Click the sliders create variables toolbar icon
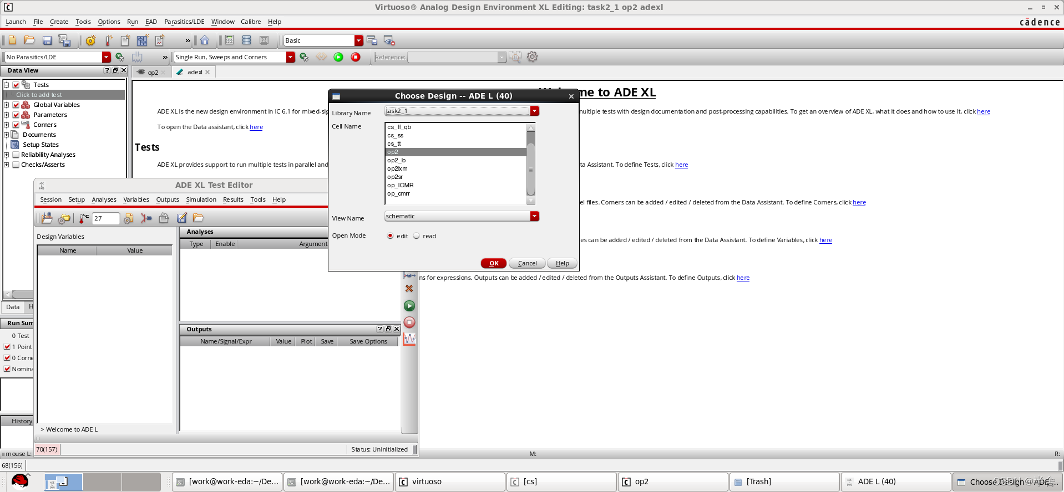This screenshot has width=1064, height=492. (143, 40)
